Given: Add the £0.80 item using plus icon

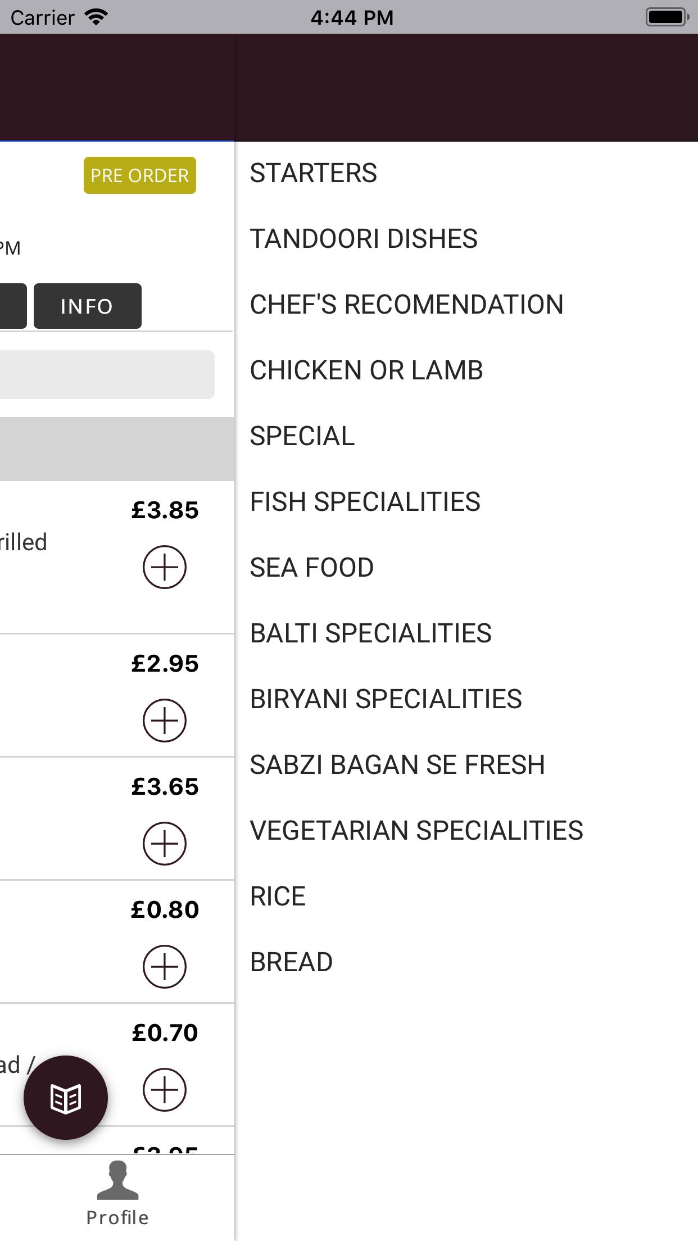Looking at the screenshot, I should pyautogui.click(x=165, y=967).
